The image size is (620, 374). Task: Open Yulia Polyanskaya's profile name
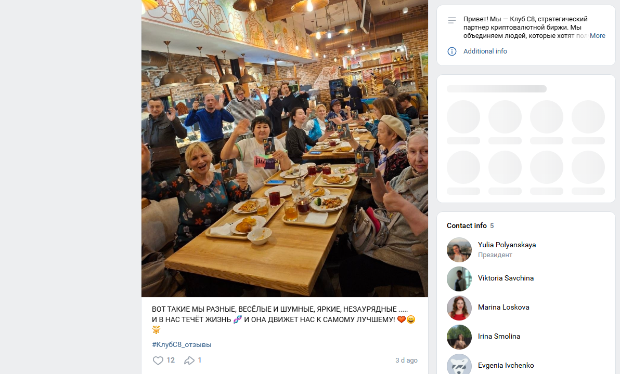(x=507, y=245)
